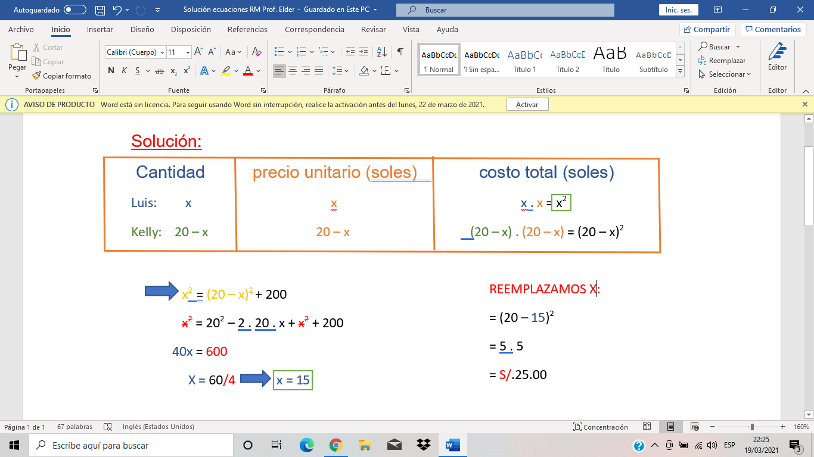Clear all formatting with the eraser-A icon
Screen dimensions: 814x457
(x=256, y=52)
